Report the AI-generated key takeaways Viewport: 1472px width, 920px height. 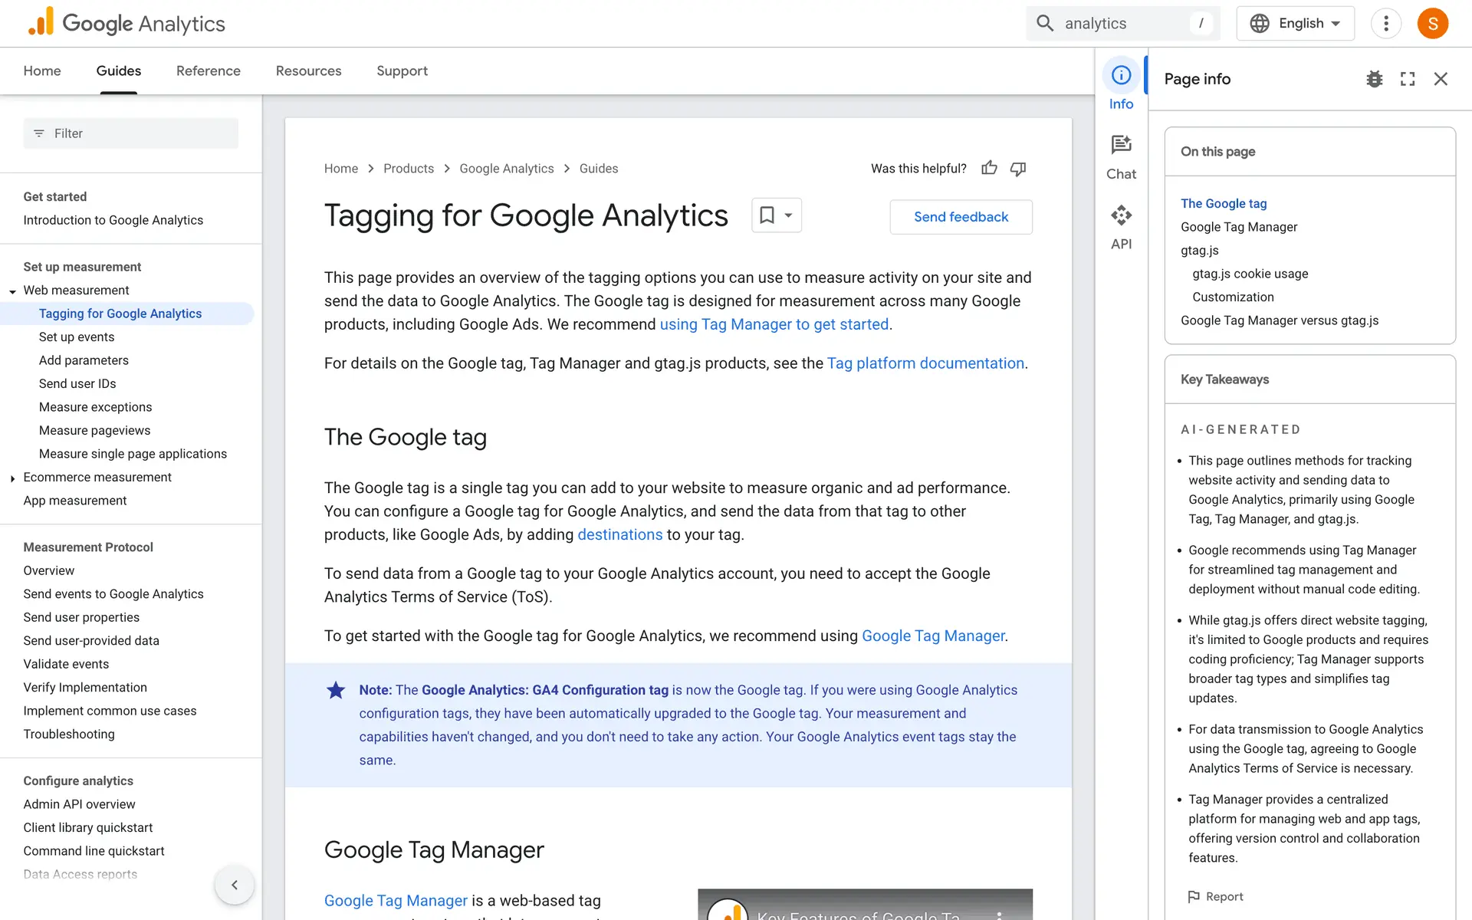tap(1215, 896)
